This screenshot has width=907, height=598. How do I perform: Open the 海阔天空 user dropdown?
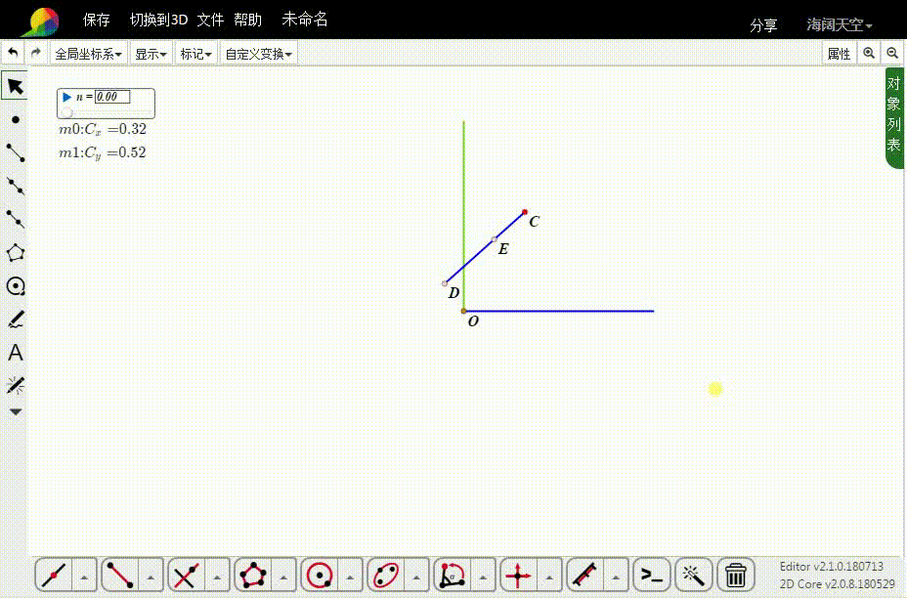840,24
